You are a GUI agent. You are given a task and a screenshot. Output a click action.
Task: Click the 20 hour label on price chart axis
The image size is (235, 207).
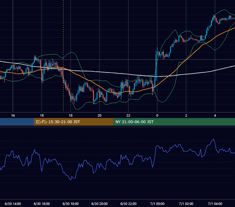(100, 116)
